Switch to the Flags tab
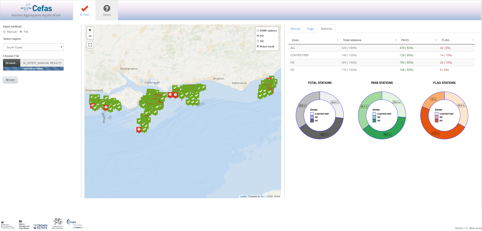 click(310, 29)
